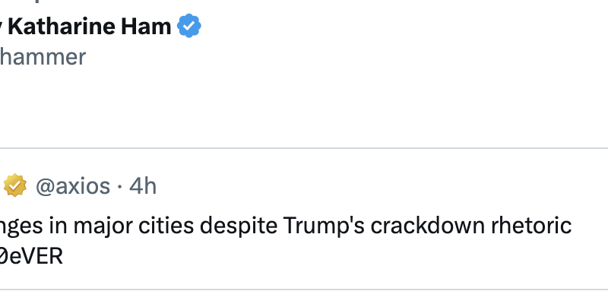Click empty space right of the 'hammer' handle

tap(304, 56)
